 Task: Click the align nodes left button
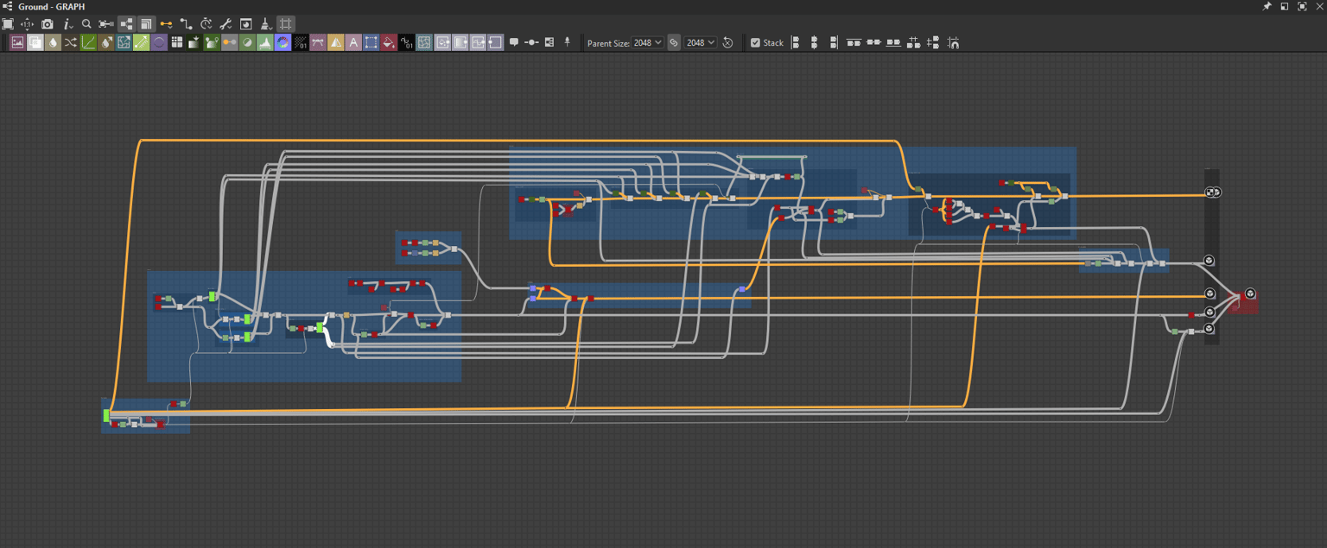click(x=796, y=42)
